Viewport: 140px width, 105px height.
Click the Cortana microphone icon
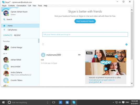click(x=48, y=102)
